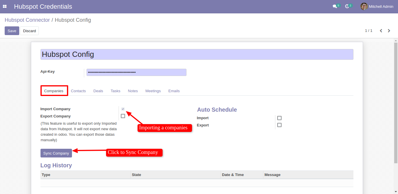Viewport: 398px width, 194px height.
Task: Enable Auto Schedule Import checkbox
Action: pyautogui.click(x=279, y=118)
